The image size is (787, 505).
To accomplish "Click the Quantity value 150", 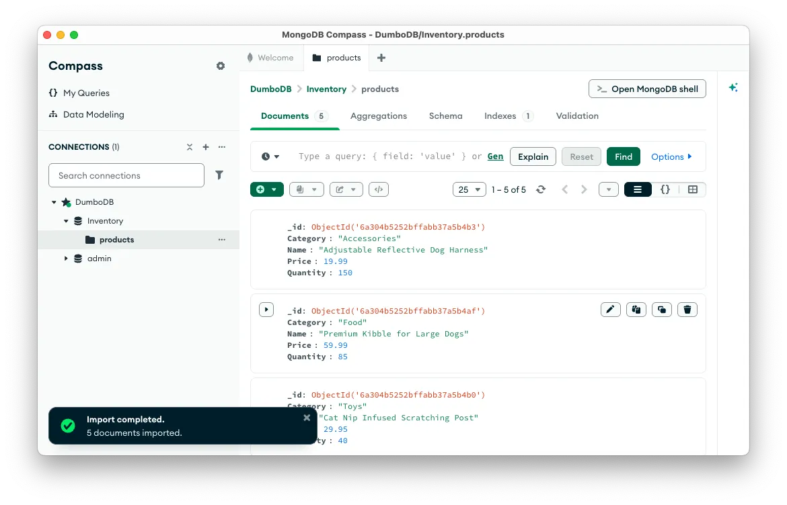I will pos(345,273).
